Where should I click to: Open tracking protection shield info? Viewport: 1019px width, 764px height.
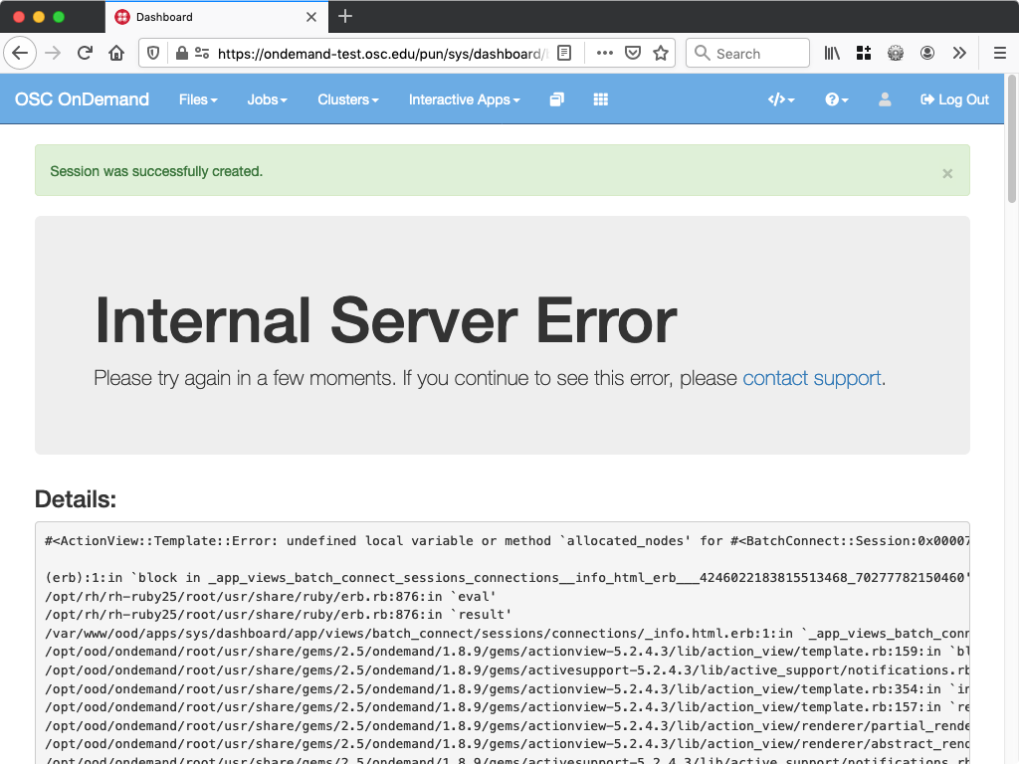pos(153,54)
